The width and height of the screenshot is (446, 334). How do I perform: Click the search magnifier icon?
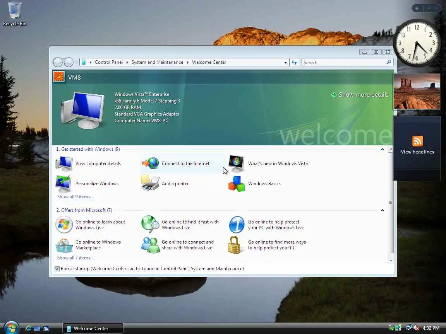[x=389, y=62]
